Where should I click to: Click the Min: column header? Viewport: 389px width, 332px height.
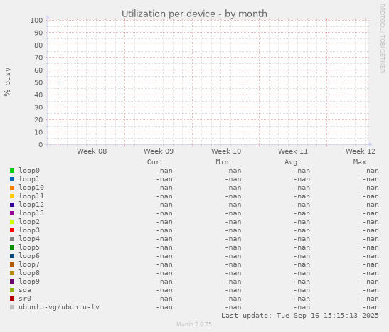(x=224, y=162)
